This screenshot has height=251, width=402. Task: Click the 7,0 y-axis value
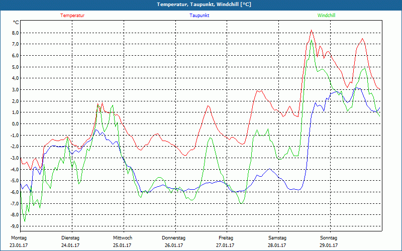[16, 44]
